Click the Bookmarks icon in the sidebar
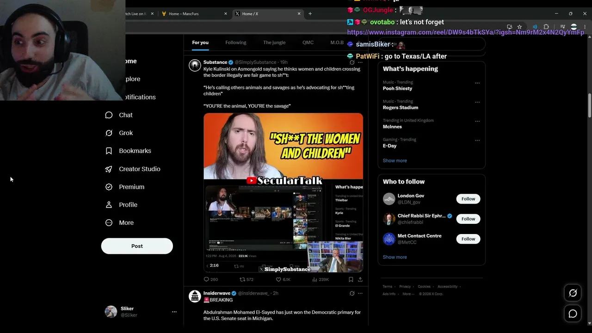The width and height of the screenshot is (592, 333). [x=109, y=151]
